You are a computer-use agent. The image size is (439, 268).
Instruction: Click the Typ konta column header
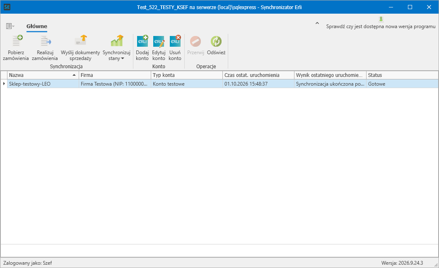tap(187, 75)
